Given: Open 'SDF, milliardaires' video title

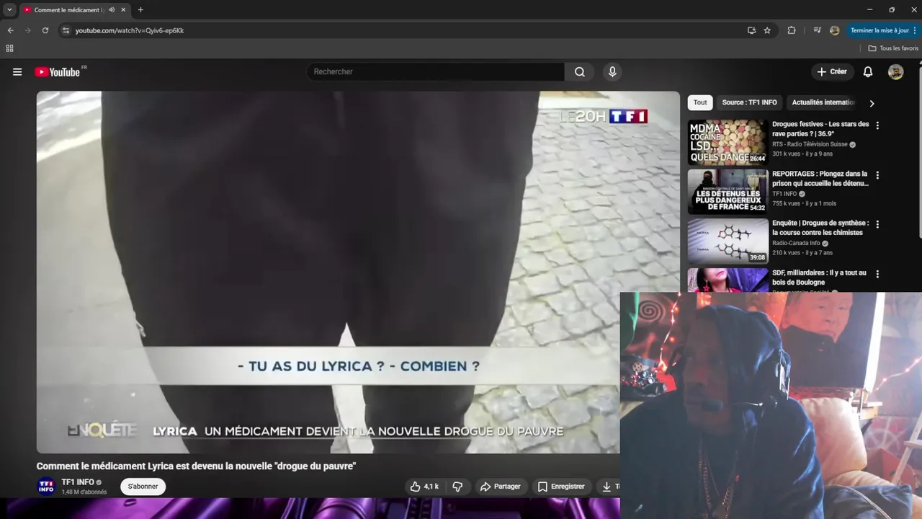Looking at the screenshot, I should click(819, 278).
